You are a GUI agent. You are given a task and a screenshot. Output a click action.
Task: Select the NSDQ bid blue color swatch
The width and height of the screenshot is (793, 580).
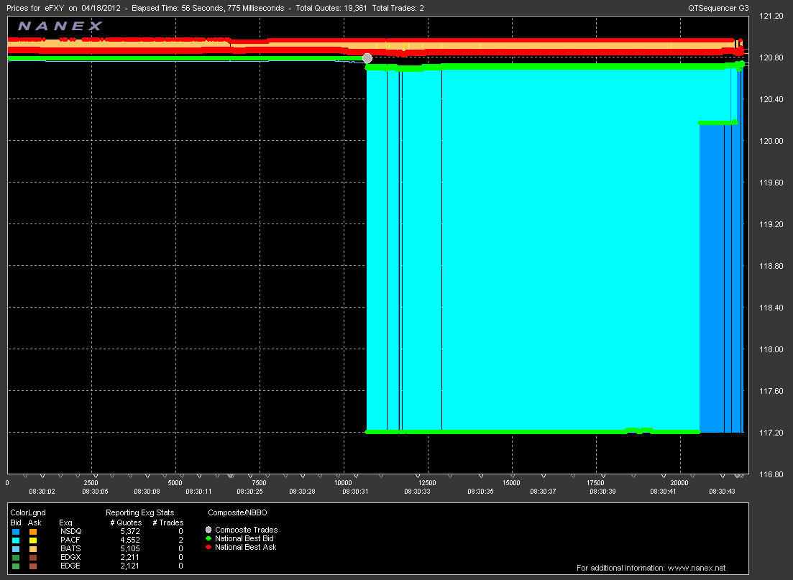point(16,532)
